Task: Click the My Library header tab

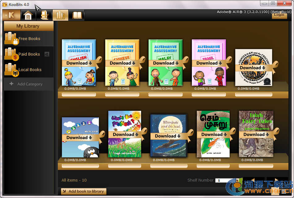Action: [28, 26]
